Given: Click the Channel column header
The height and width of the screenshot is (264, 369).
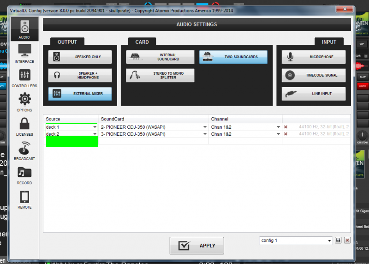Looking at the screenshot, I should 245,119.
